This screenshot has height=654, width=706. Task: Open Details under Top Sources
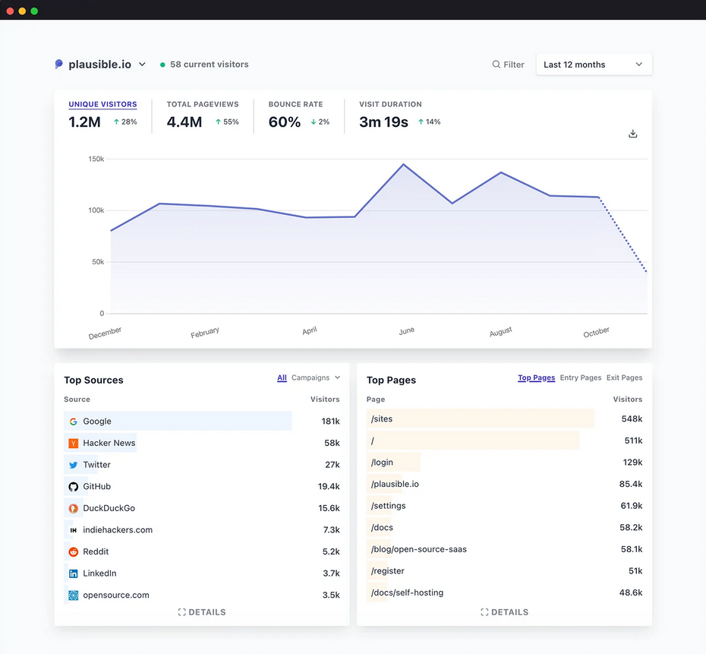click(202, 612)
